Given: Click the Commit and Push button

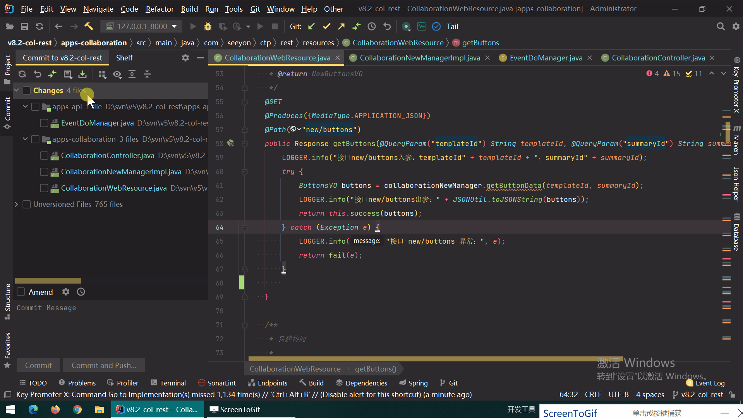Looking at the screenshot, I should tap(104, 365).
